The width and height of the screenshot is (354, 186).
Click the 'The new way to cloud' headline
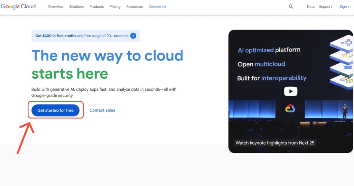click(107, 56)
